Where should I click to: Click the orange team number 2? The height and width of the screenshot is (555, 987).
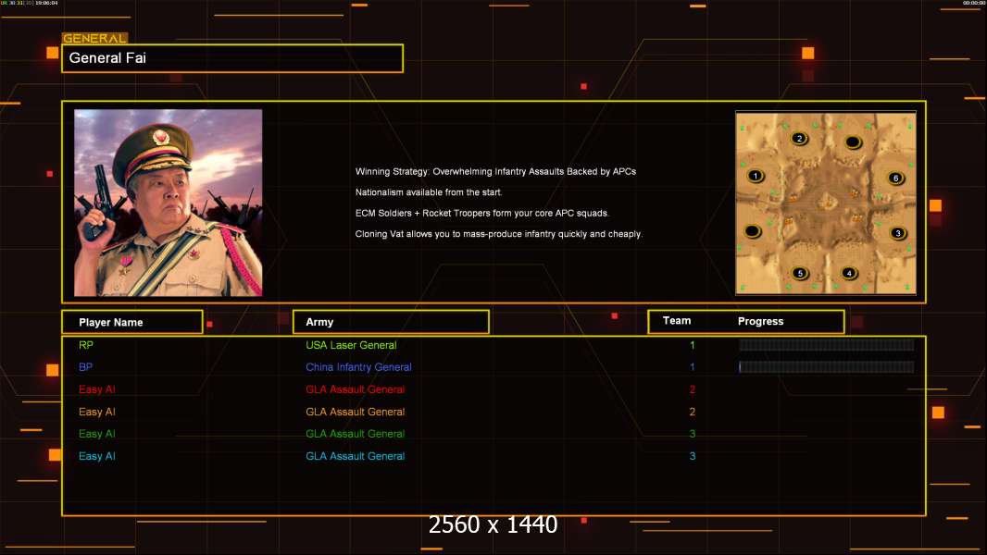pyautogui.click(x=693, y=412)
